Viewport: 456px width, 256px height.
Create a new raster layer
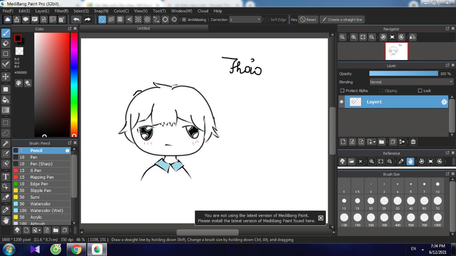pos(343,142)
